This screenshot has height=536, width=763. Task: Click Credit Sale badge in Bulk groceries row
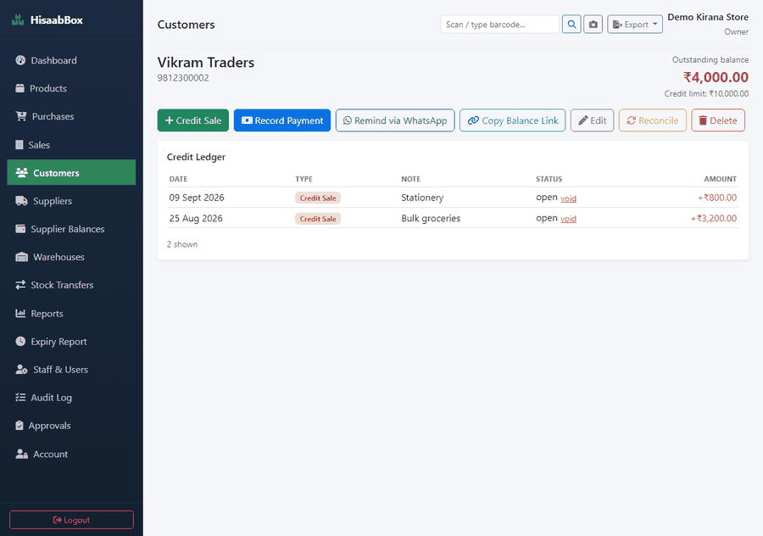(318, 219)
